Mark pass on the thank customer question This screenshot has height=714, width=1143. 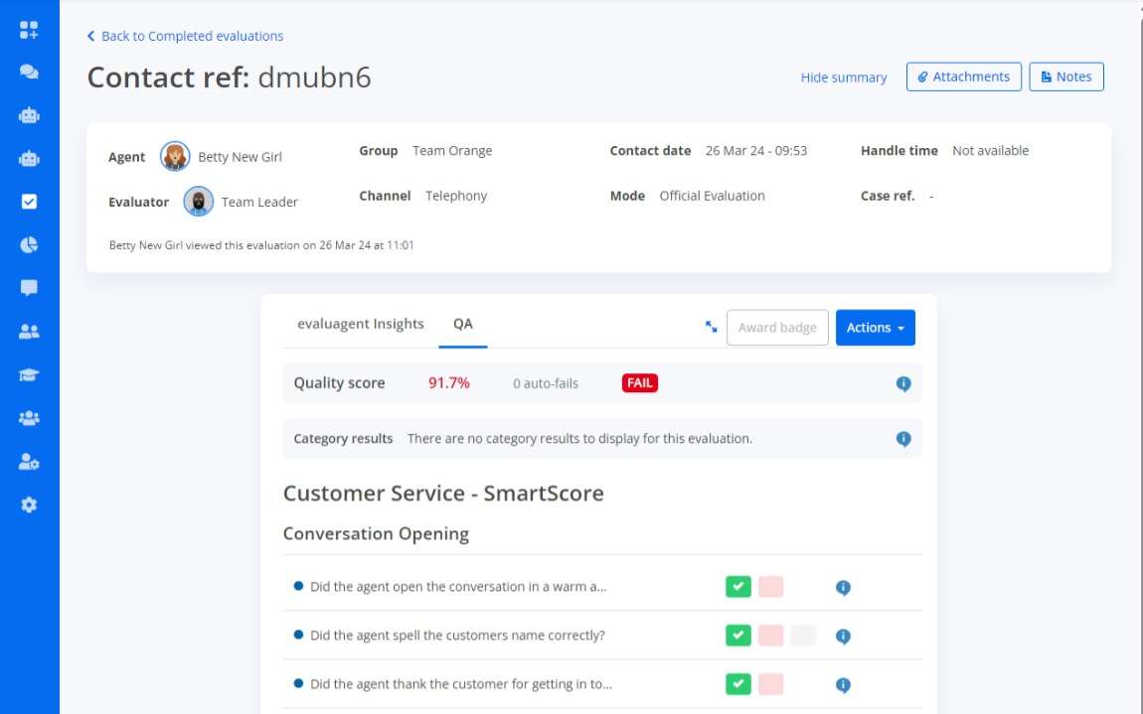pos(738,684)
